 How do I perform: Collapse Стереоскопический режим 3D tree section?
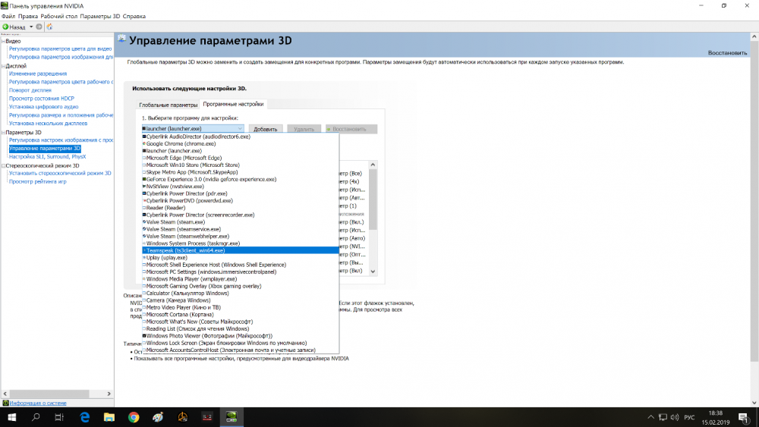point(3,165)
